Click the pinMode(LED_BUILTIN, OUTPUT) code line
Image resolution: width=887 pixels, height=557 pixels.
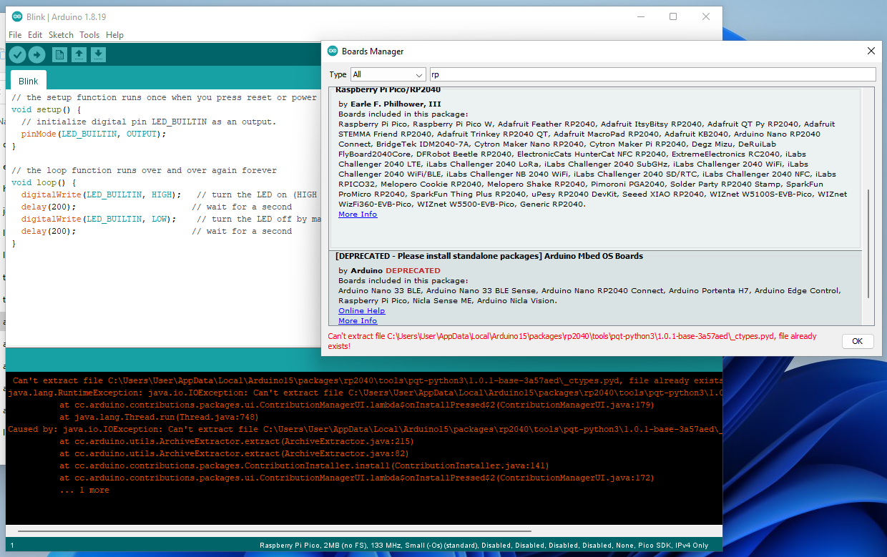click(93, 134)
